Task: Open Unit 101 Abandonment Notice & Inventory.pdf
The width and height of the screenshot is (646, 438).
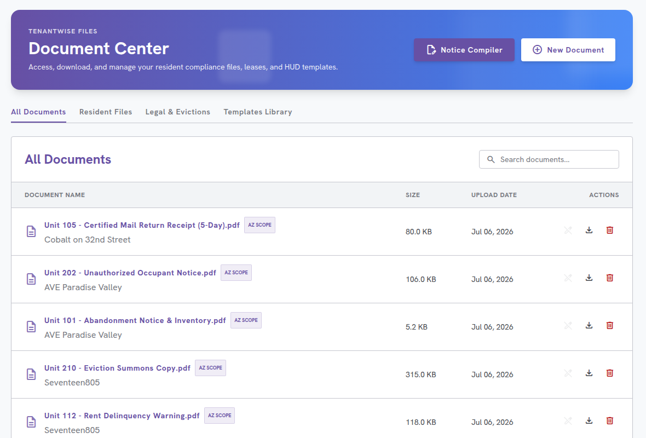Action: pyautogui.click(x=135, y=320)
